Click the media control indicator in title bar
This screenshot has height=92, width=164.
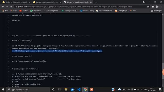[x=143, y=2]
